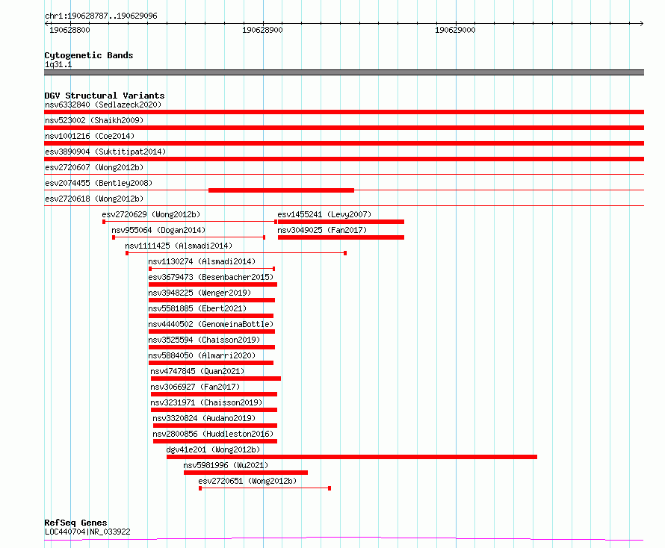
Task: Click dgv41e201 (Wong2012b) label
Action: (x=213, y=449)
